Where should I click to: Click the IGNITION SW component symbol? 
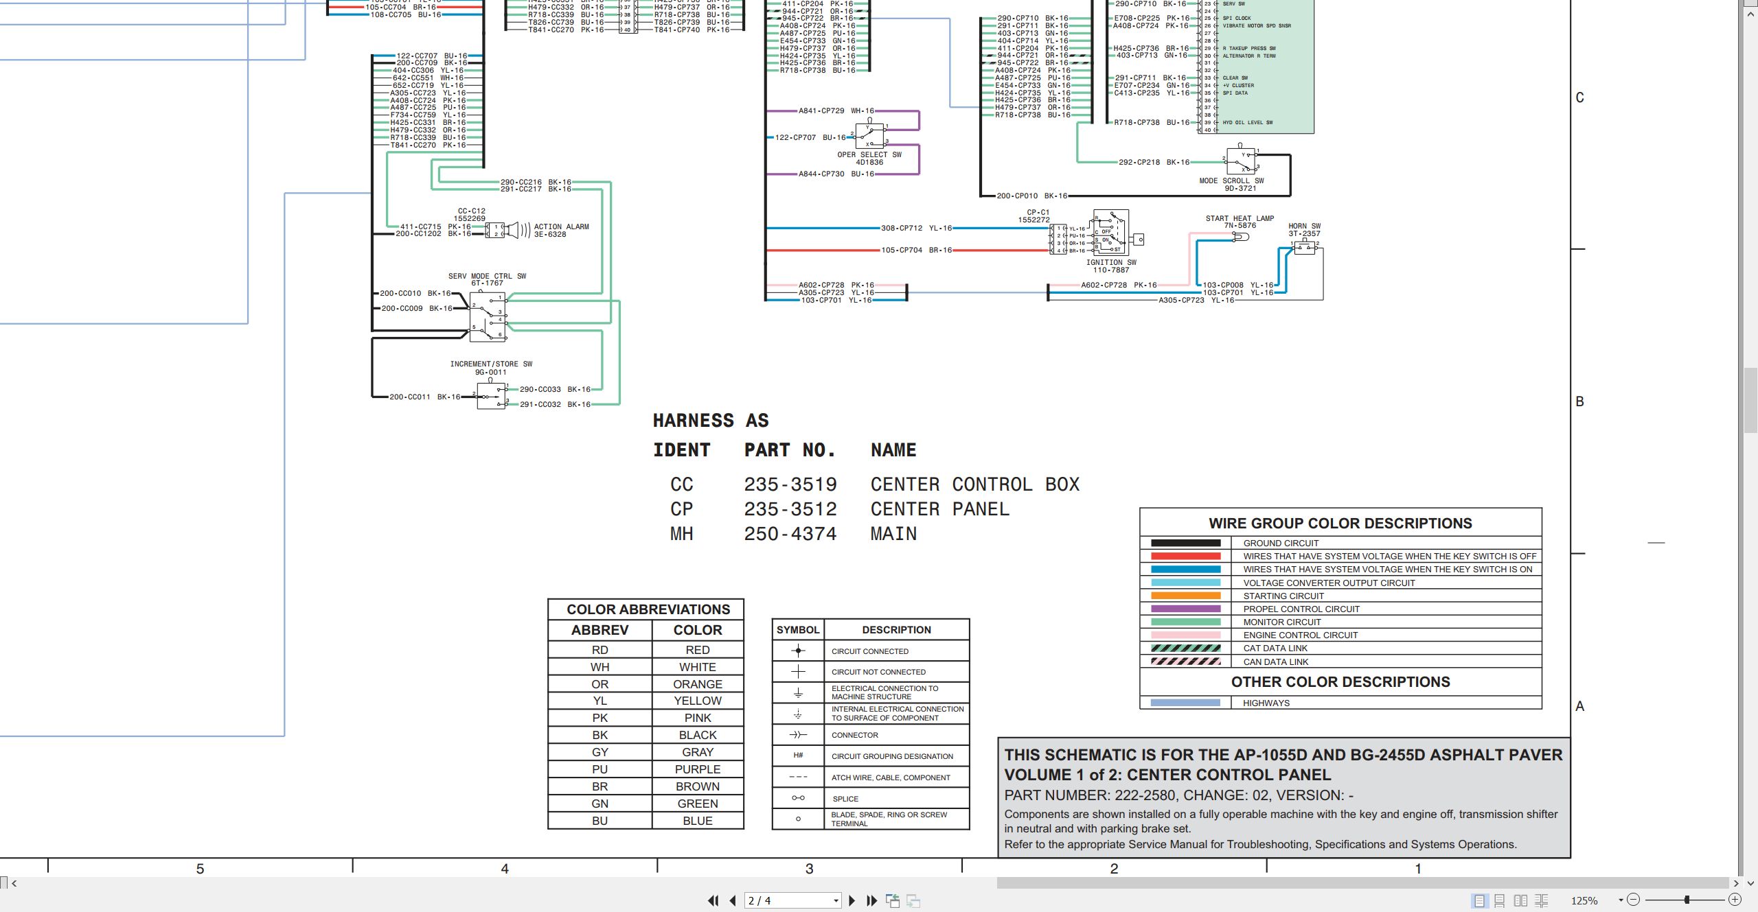(x=1110, y=233)
